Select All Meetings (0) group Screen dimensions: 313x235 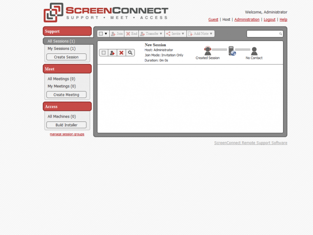coord(61,79)
